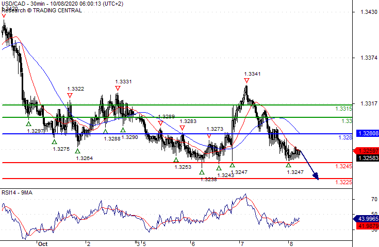This screenshot has width=379, height=247.
Task: Click the 1.3322 swing high label
Action: click(x=76, y=89)
